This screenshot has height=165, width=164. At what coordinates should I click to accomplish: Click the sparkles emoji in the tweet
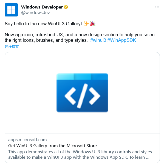[86, 24]
